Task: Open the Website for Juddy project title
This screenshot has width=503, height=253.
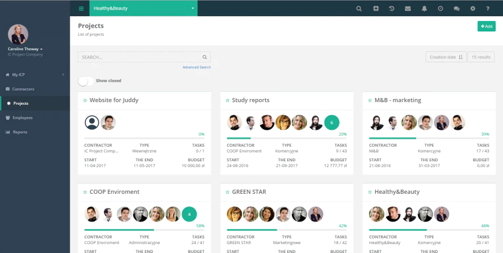Action: click(114, 100)
